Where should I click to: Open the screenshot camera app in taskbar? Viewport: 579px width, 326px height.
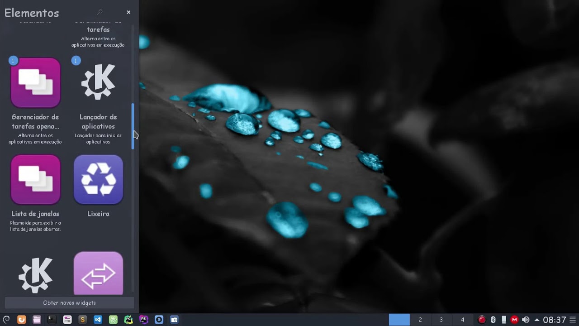tap(174, 320)
